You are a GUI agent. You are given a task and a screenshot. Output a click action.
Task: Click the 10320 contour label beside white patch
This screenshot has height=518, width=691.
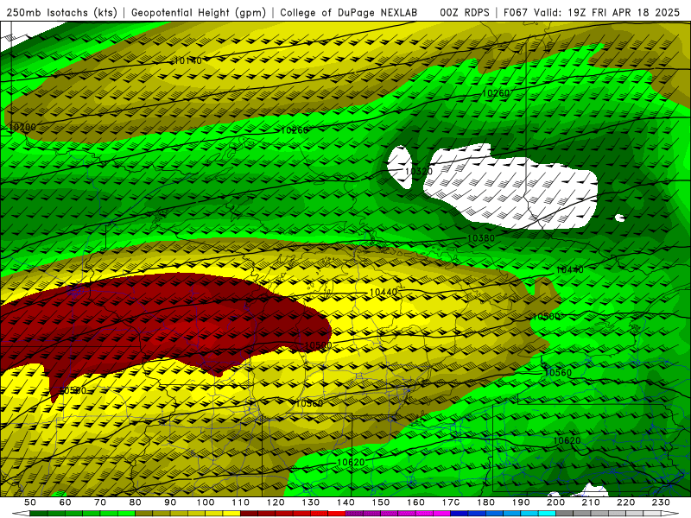pos(419,171)
